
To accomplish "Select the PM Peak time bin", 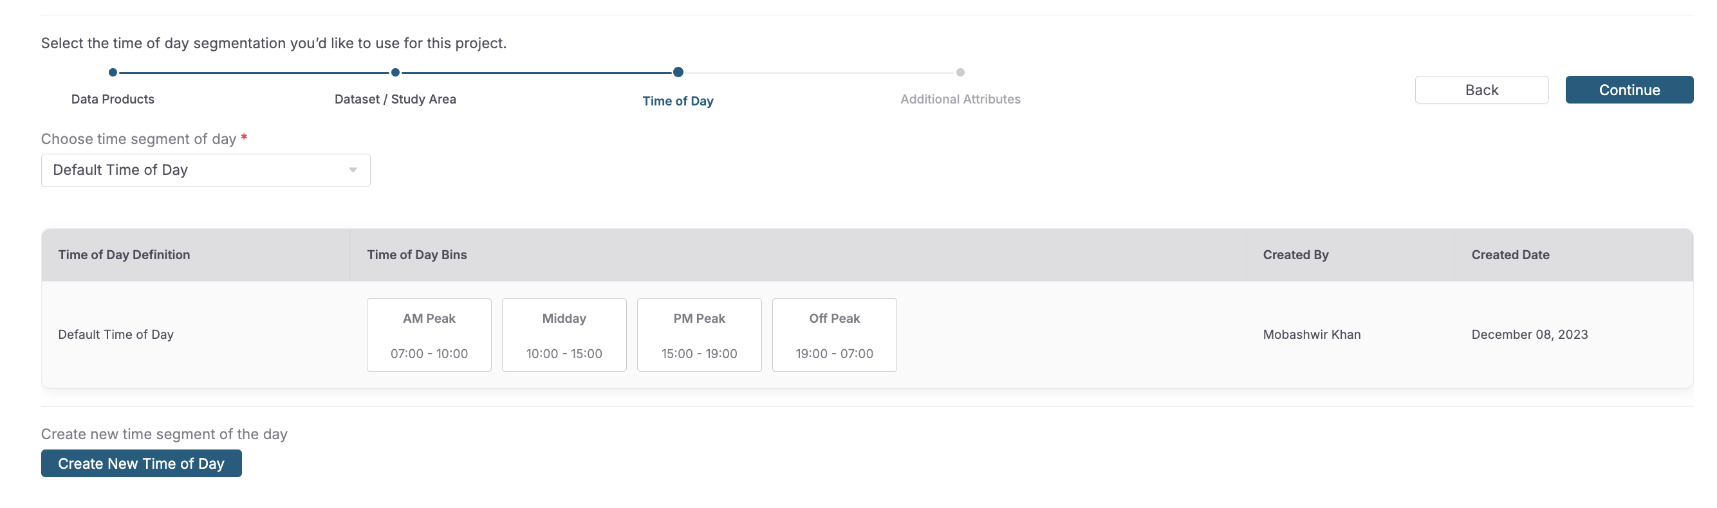I will tap(699, 335).
